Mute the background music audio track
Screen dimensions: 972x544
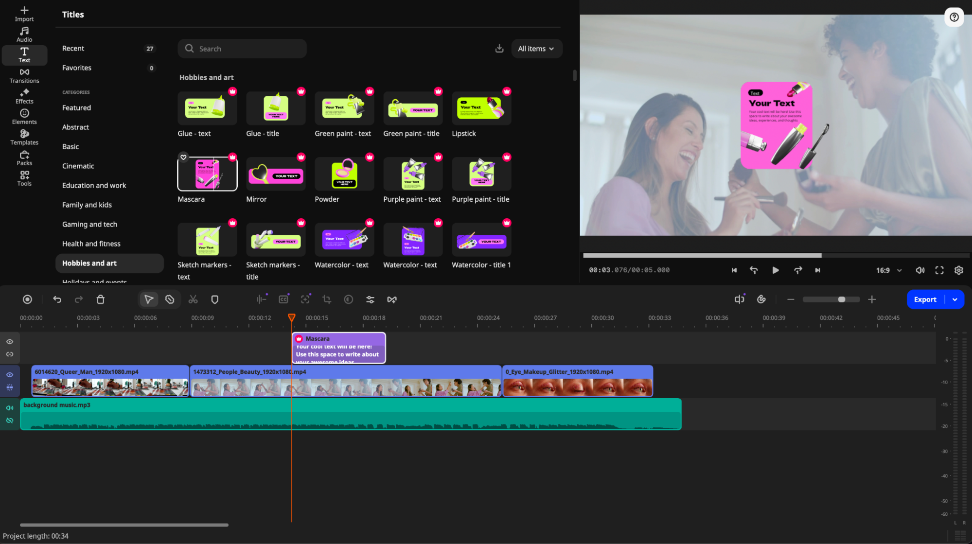10,408
